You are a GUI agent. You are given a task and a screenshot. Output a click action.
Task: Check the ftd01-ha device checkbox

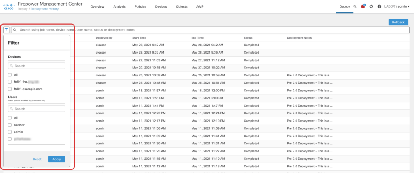coord(10,82)
